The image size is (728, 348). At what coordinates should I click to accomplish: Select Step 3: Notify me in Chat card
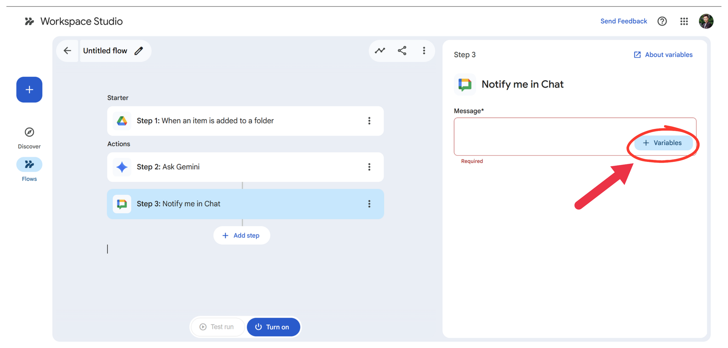pos(245,204)
